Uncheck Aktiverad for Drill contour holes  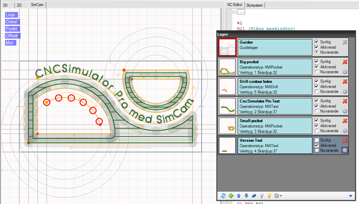click(316, 86)
